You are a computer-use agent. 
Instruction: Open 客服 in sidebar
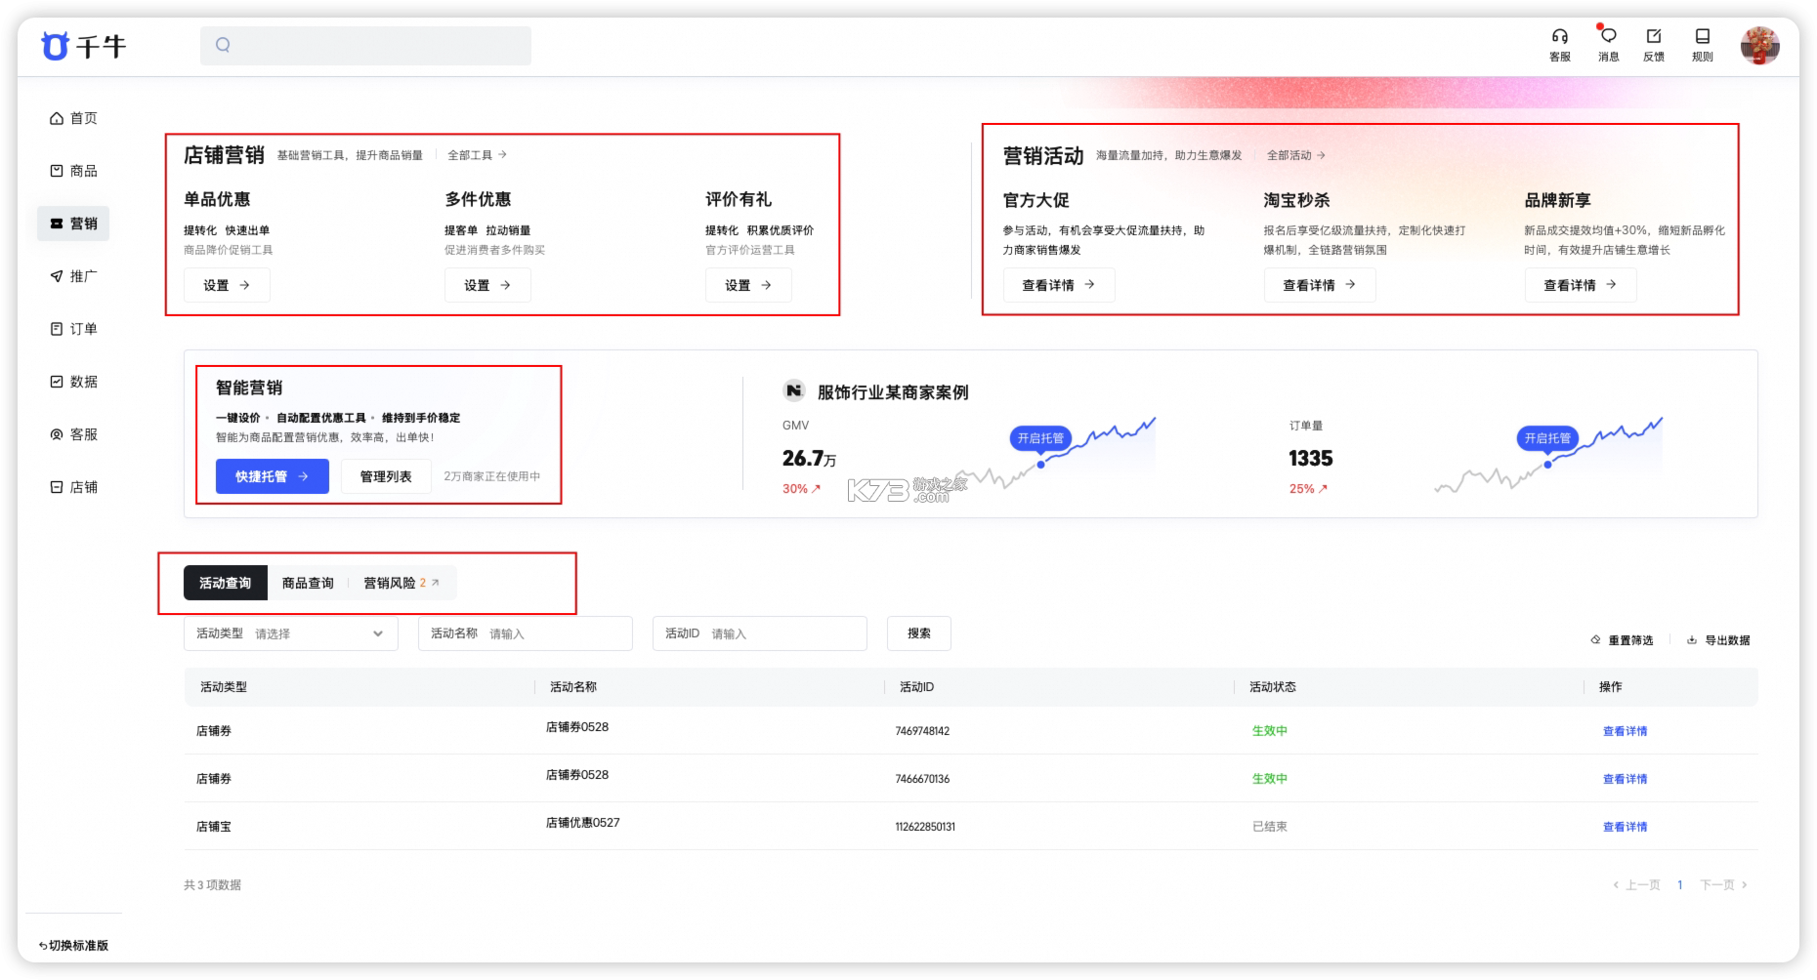(x=73, y=434)
